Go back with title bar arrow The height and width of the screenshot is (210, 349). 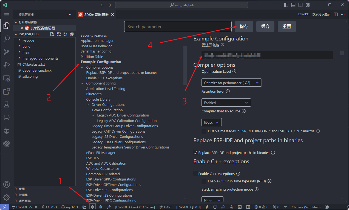tap(102, 5)
